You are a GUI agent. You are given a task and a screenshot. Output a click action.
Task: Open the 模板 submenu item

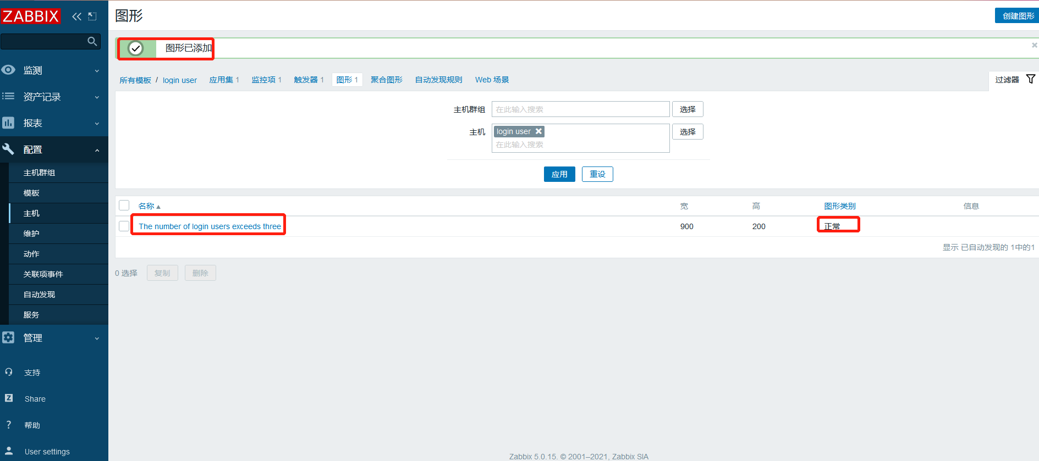click(58, 193)
